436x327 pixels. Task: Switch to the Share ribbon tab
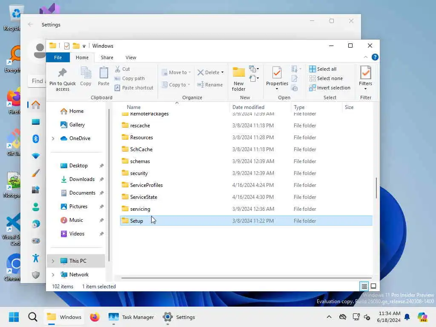click(x=107, y=57)
